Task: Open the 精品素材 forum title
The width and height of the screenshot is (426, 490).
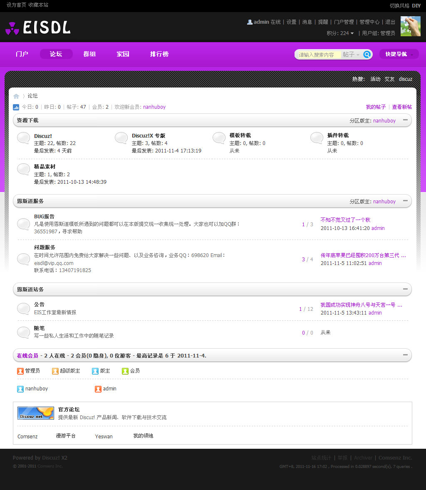Action: coord(45,167)
